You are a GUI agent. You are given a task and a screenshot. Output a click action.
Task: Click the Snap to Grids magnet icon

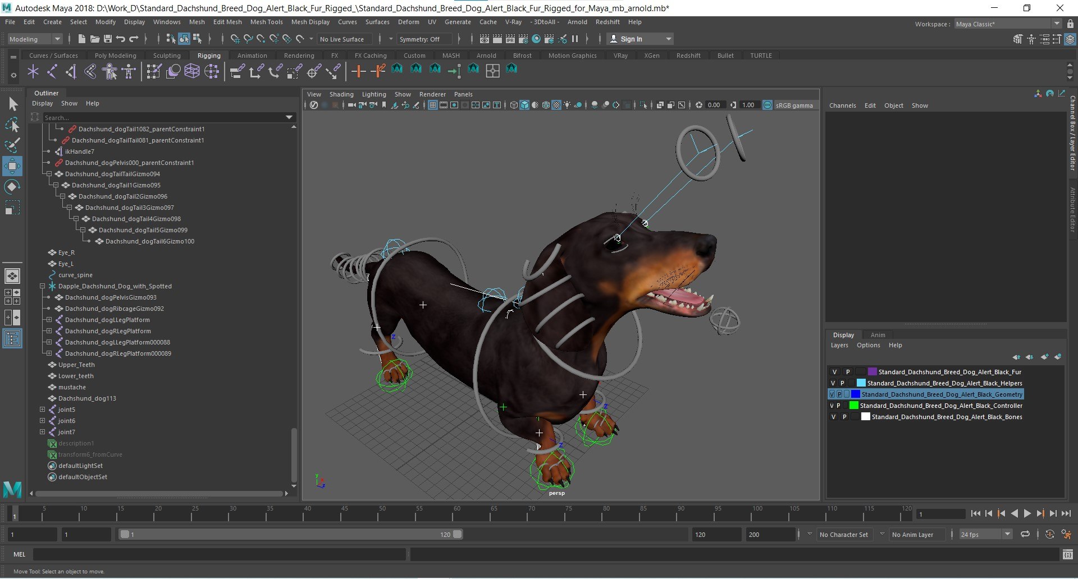coord(235,39)
